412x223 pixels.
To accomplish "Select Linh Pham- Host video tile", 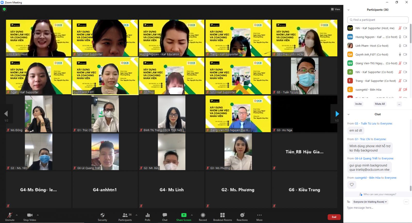I will 39,38.
